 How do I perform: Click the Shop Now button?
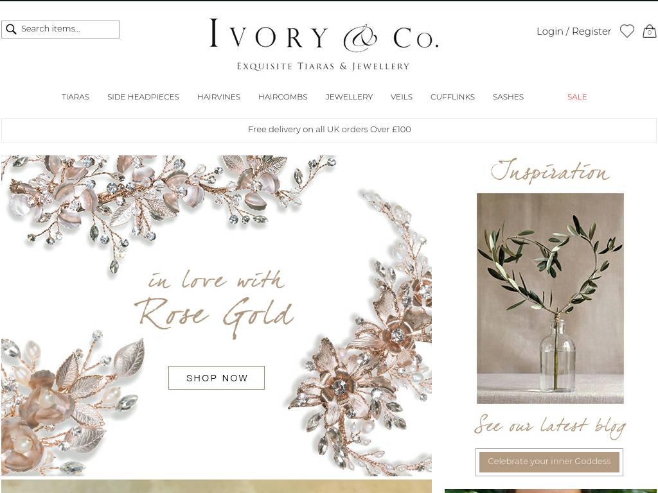click(217, 377)
